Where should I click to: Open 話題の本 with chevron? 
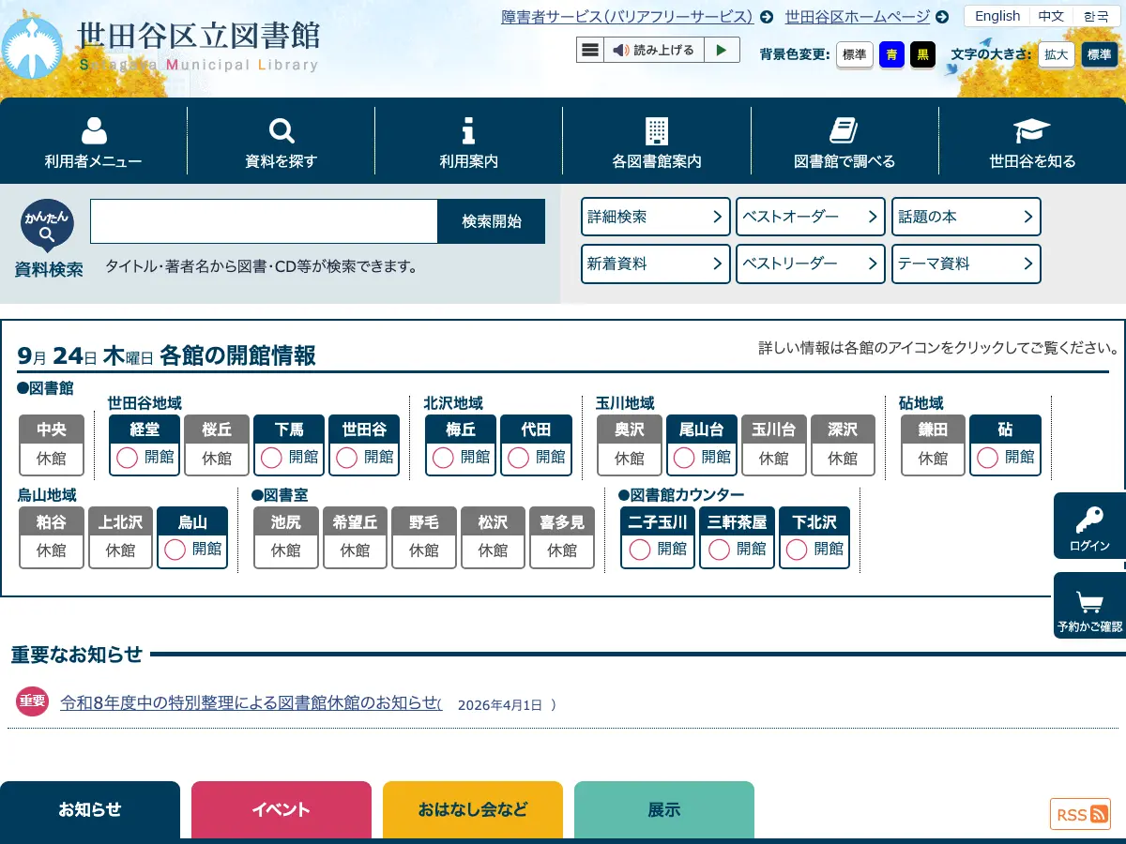click(x=966, y=217)
